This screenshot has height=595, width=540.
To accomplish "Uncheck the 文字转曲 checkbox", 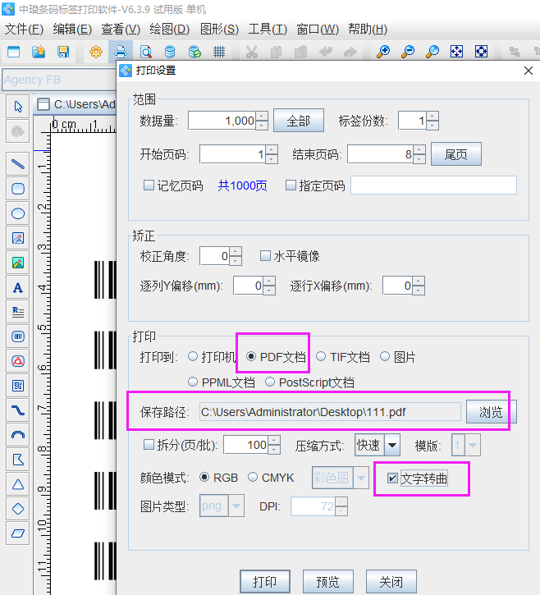I will [393, 478].
